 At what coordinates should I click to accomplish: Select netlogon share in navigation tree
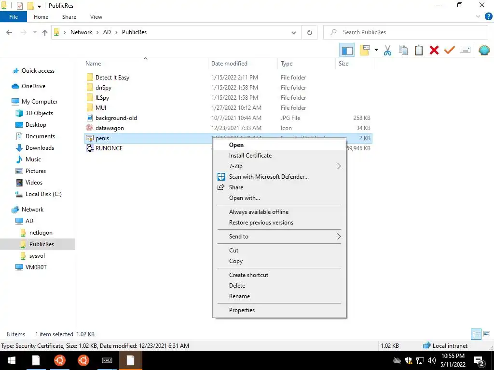tap(41, 233)
